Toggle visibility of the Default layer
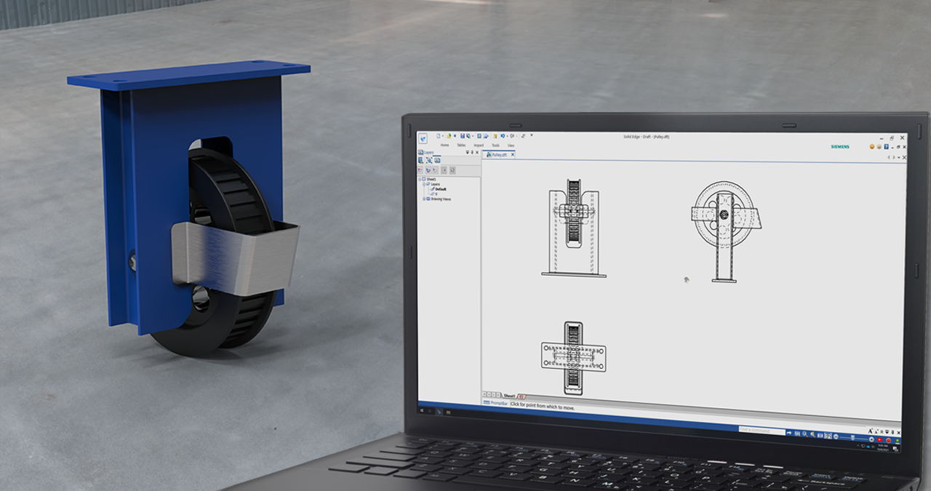The height and width of the screenshot is (491, 931). point(433,189)
